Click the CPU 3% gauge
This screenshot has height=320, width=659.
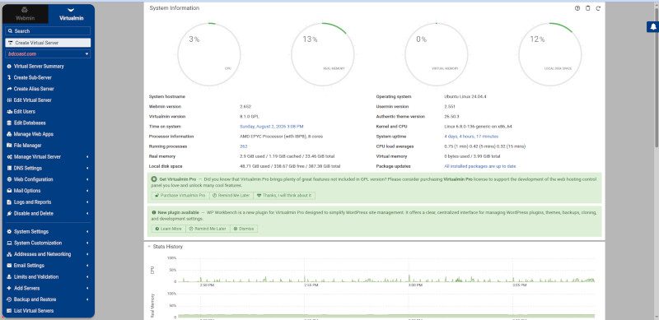(209, 54)
